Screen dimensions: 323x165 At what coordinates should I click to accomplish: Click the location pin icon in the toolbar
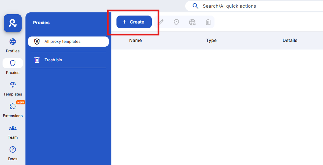(x=176, y=22)
